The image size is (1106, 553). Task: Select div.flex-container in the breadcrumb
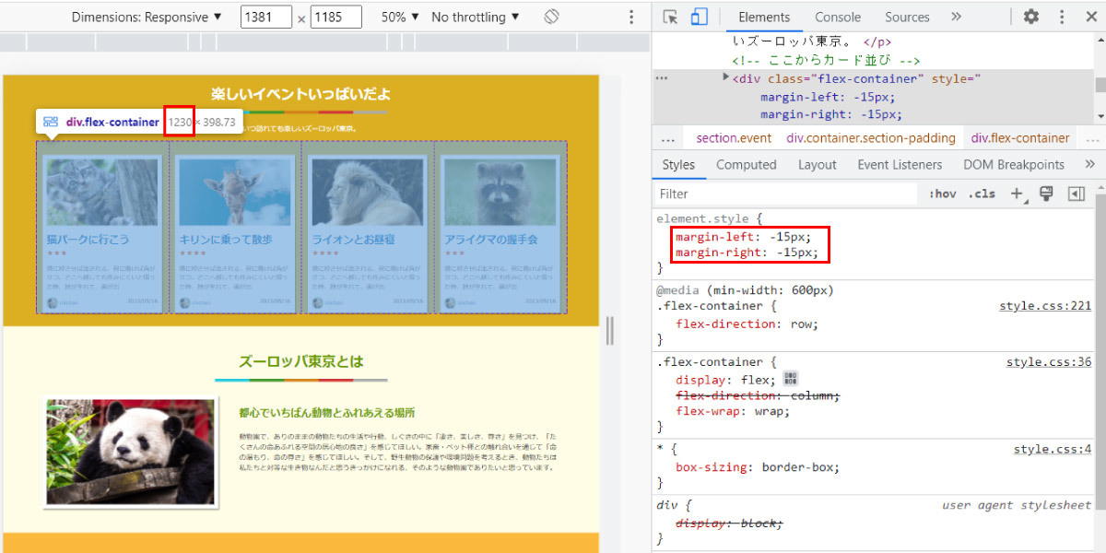coord(1020,137)
